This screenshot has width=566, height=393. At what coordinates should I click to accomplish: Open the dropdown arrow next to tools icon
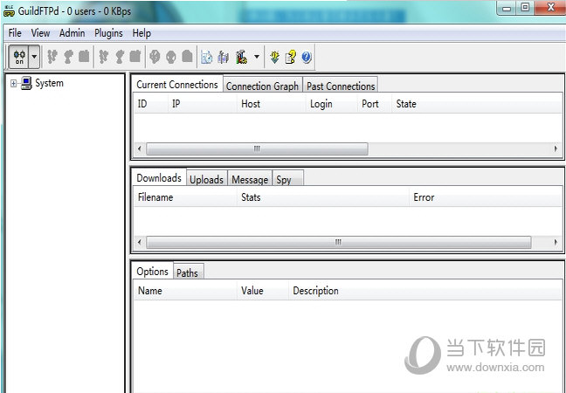pyautogui.click(x=257, y=57)
